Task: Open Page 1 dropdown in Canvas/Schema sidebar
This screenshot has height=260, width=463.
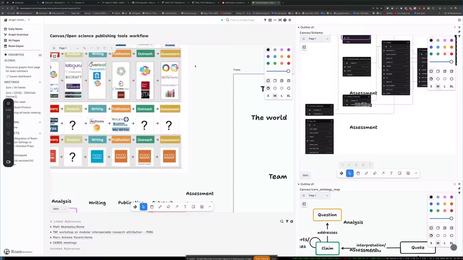Action: pyautogui.click(x=318, y=39)
